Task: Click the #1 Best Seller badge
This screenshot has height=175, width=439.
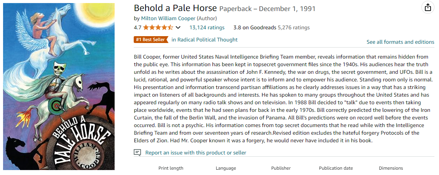Action: click(x=151, y=40)
